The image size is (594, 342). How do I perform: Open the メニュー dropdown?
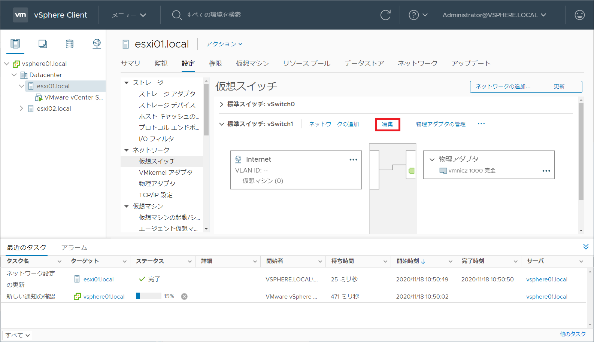[129, 15]
